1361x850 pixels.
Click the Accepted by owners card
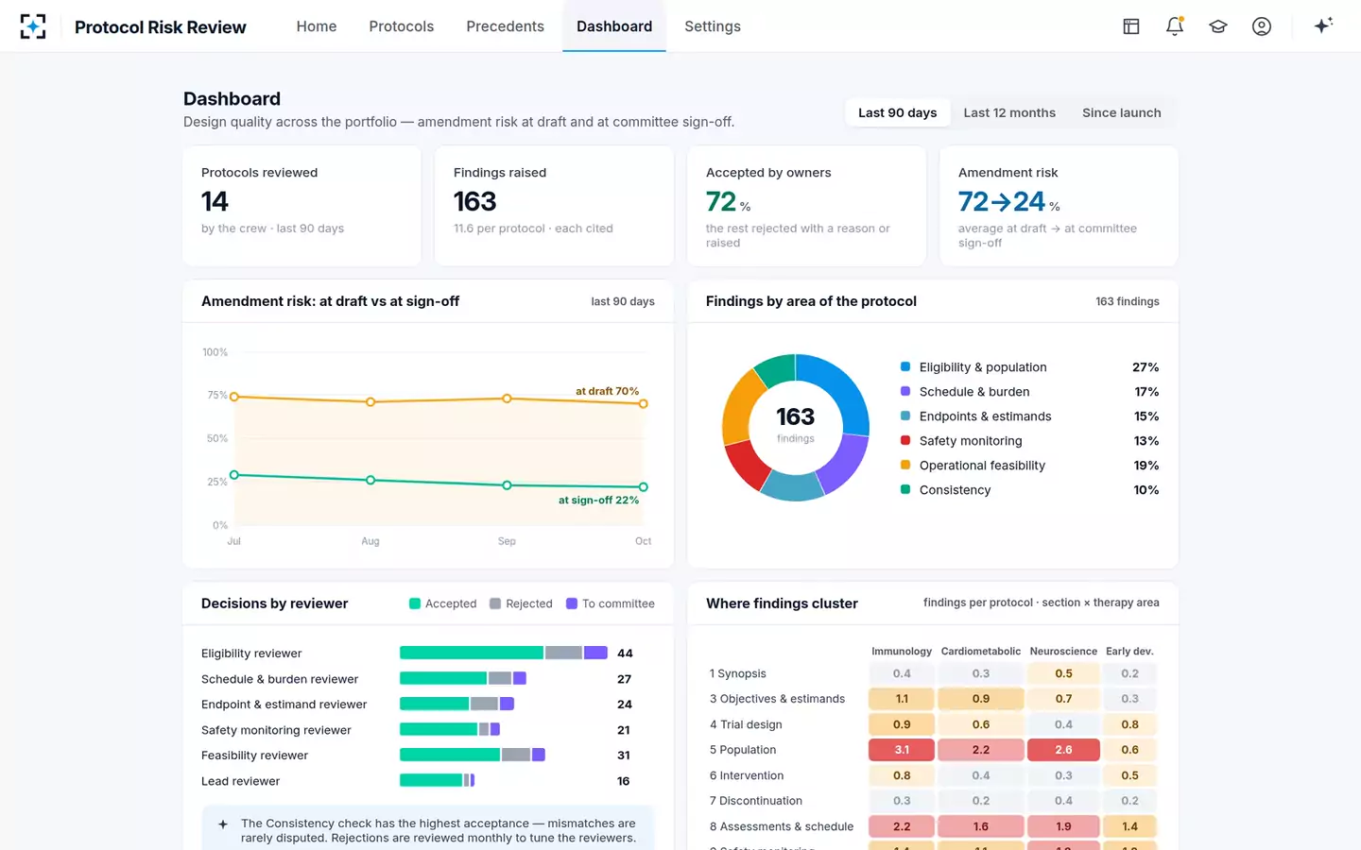pos(806,206)
